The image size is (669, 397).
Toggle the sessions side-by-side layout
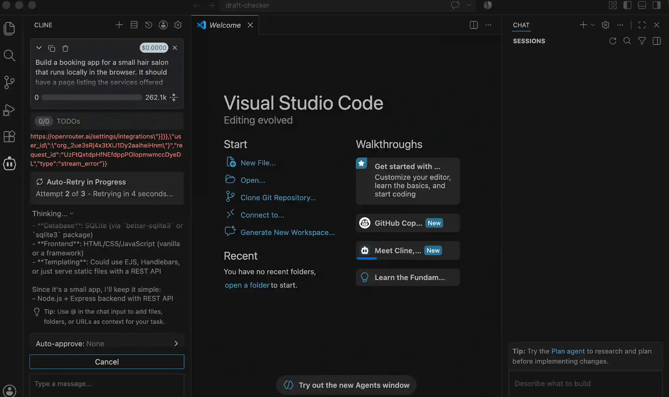(x=657, y=41)
